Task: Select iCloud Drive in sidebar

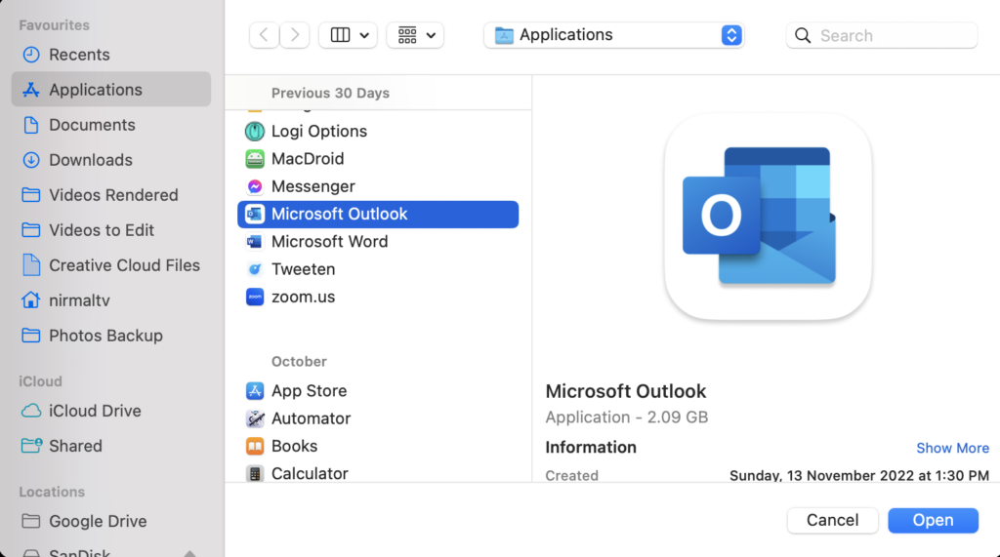Action: click(111, 411)
